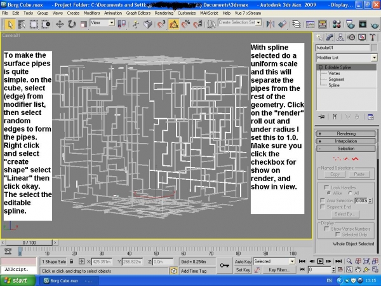Open the Windows start menu
The width and height of the screenshot is (381, 286).
click(18, 280)
